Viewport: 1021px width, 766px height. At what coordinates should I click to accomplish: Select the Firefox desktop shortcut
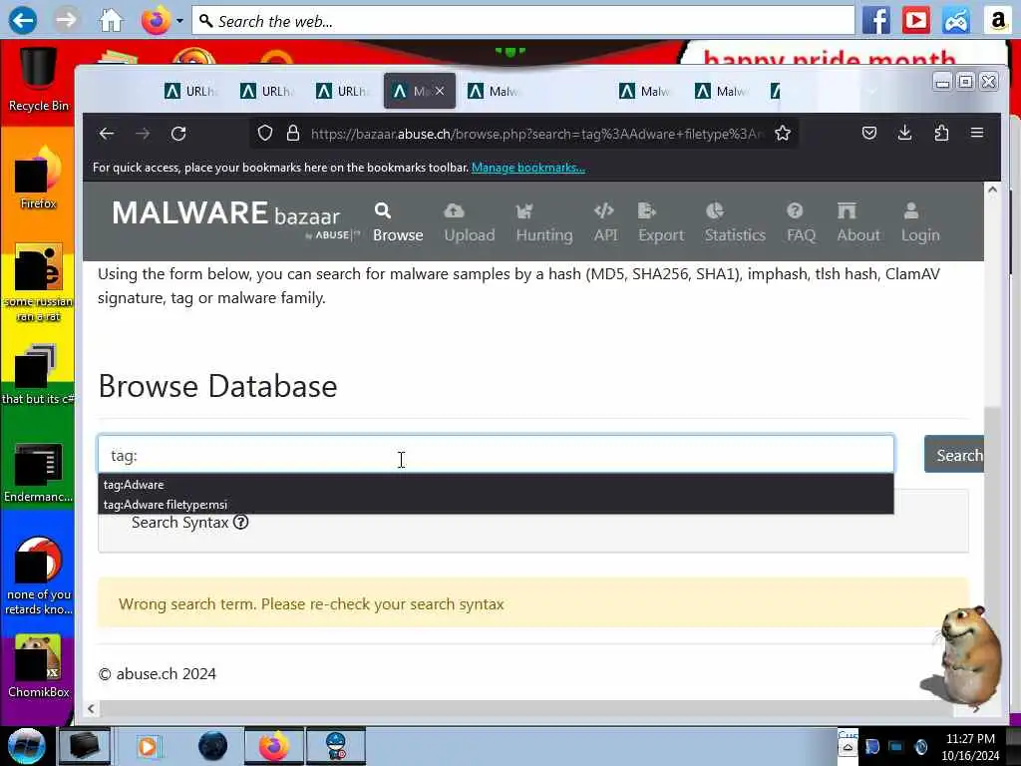pyautogui.click(x=39, y=178)
